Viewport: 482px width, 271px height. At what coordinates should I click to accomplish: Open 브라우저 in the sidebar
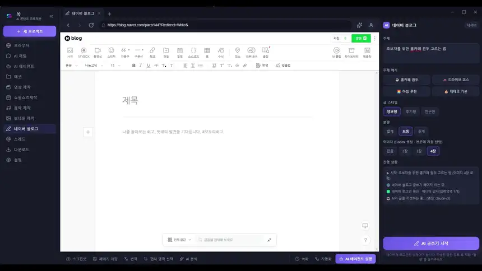point(30,45)
